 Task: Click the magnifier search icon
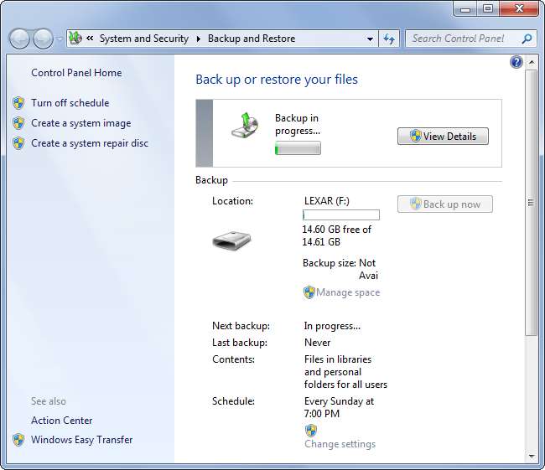click(527, 39)
